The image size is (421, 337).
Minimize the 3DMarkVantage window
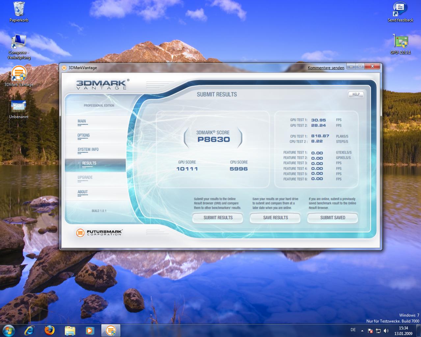[x=351, y=67]
